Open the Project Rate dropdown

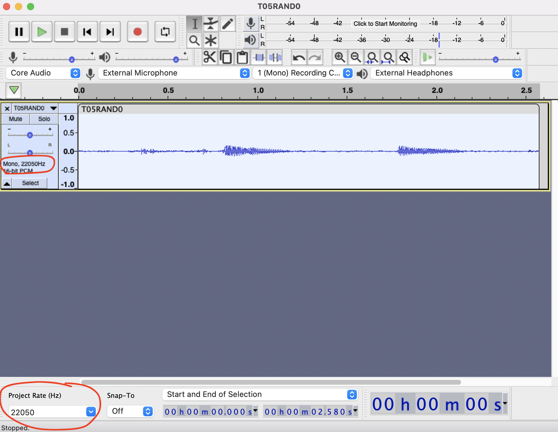tap(91, 412)
